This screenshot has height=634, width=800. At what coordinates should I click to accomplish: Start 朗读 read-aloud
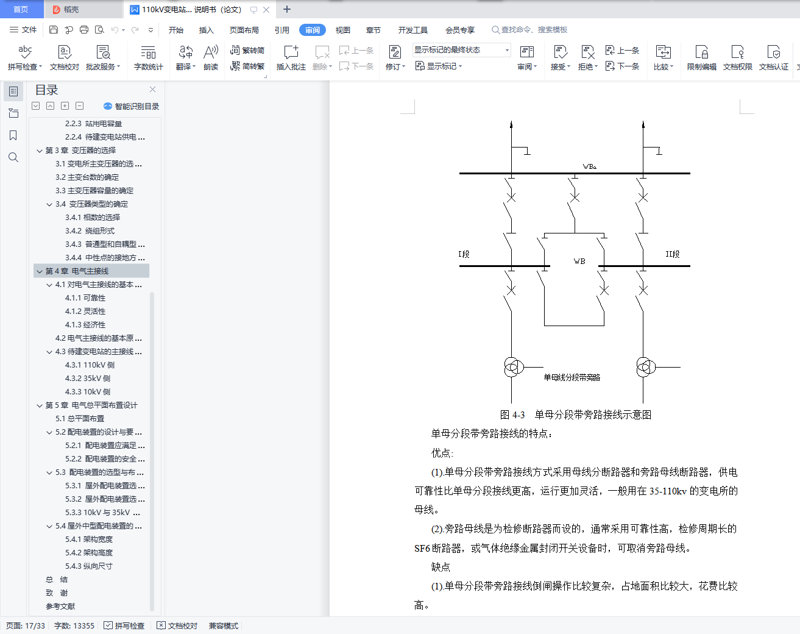[x=211, y=58]
